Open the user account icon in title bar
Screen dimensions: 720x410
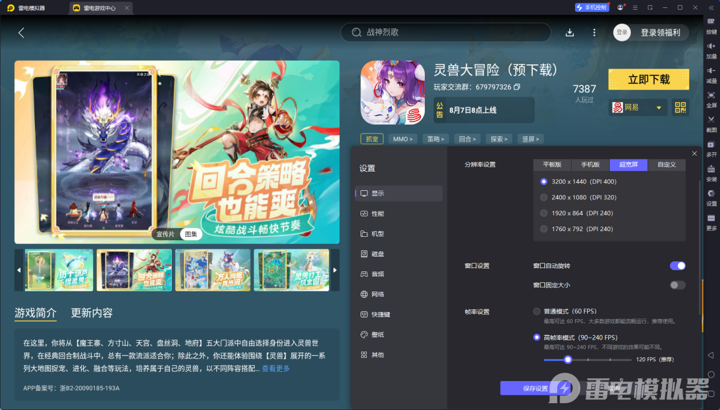(x=620, y=7)
